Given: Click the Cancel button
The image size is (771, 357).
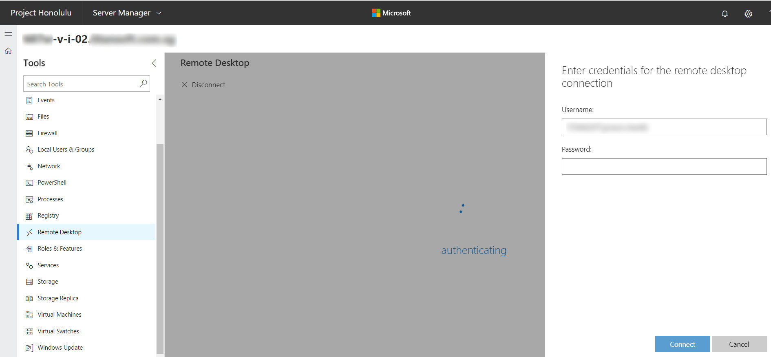Looking at the screenshot, I should coord(739,344).
